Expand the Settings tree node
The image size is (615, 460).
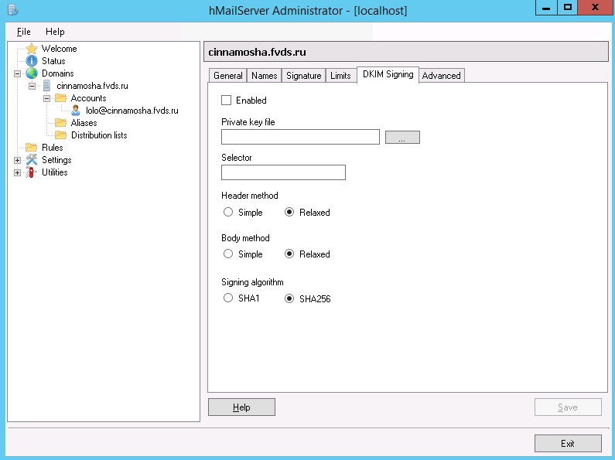[x=17, y=160]
